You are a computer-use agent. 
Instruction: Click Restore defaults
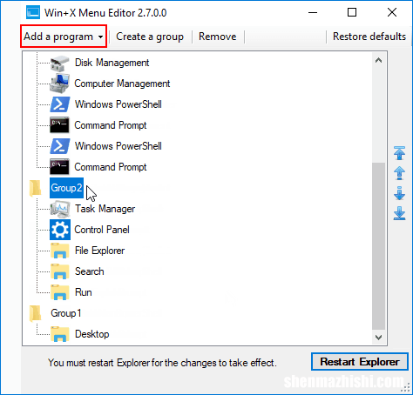tap(369, 37)
